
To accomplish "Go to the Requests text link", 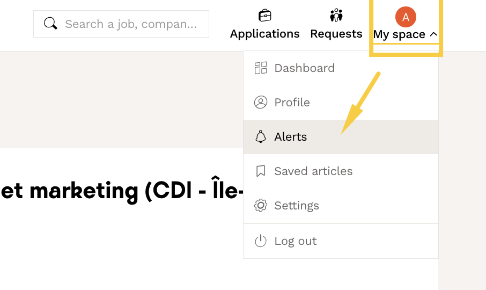I will [x=336, y=34].
